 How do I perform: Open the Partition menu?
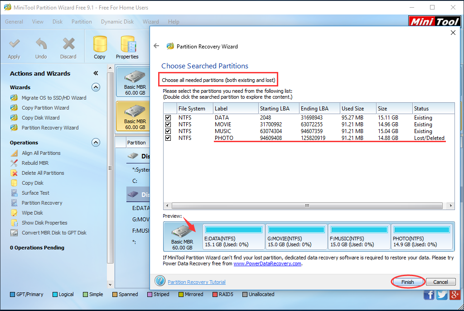[x=82, y=22]
